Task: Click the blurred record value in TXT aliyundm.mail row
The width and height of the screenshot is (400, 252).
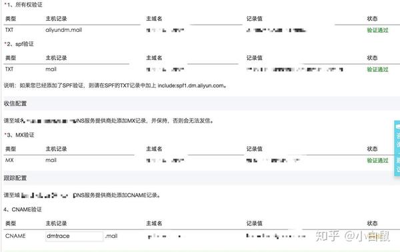Action: pos(276,31)
